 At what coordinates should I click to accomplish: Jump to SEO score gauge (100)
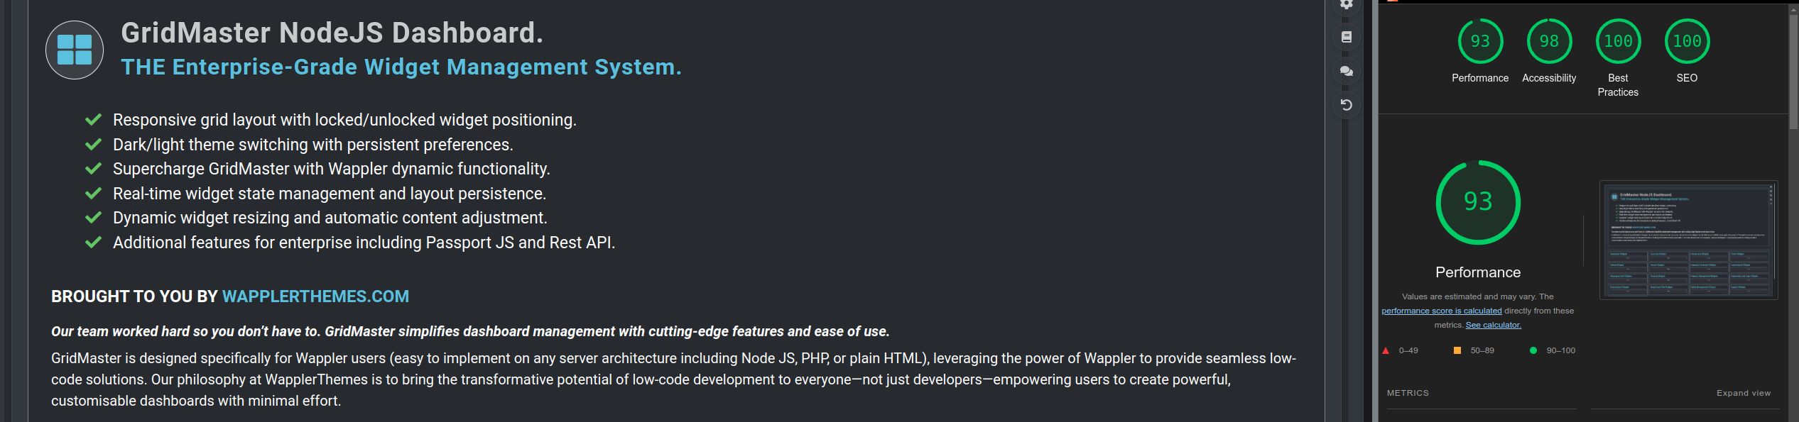[1687, 41]
